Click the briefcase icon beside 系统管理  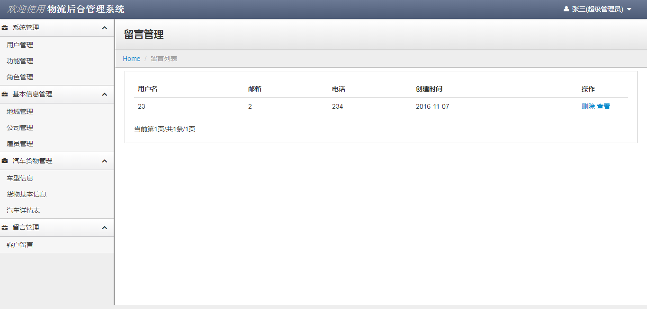click(x=5, y=28)
